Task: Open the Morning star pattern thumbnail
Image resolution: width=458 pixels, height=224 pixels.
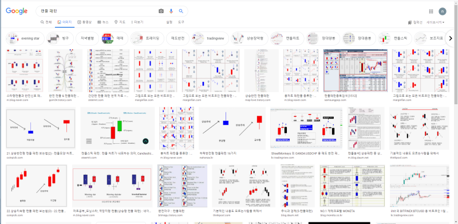Action: [112, 186]
